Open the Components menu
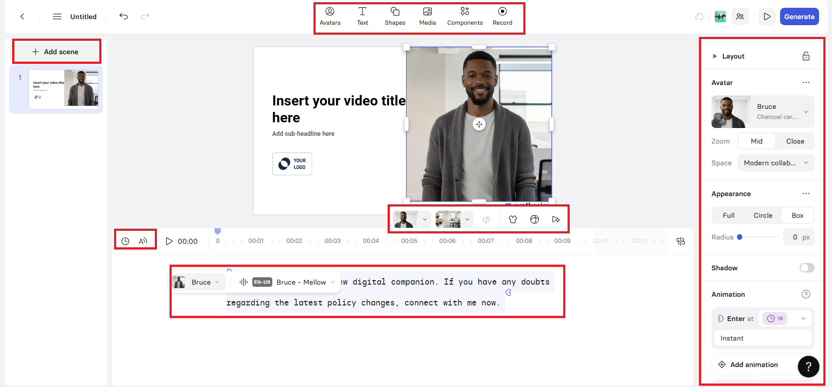 click(465, 16)
